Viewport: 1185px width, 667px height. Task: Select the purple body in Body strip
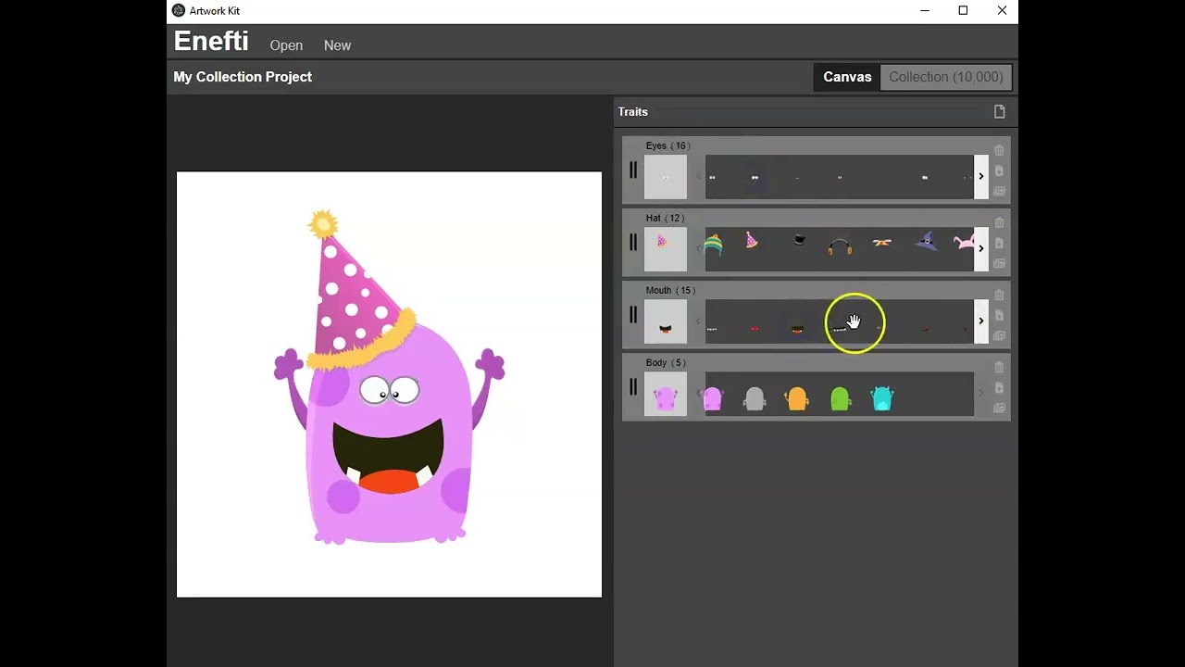(712, 398)
